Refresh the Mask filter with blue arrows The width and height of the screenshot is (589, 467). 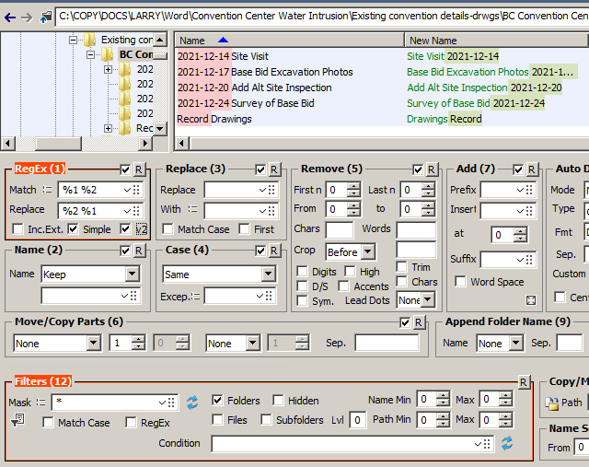click(x=192, y=403)
